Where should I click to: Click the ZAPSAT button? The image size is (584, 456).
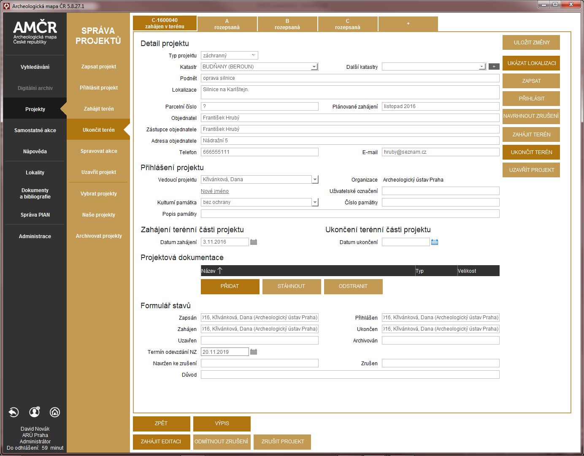[531, 81]
